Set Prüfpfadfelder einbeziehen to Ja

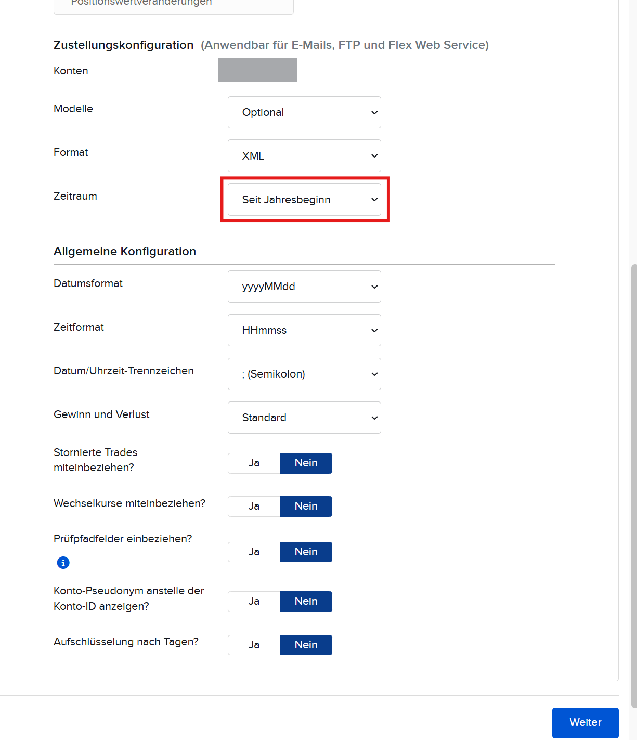(254, 552)
